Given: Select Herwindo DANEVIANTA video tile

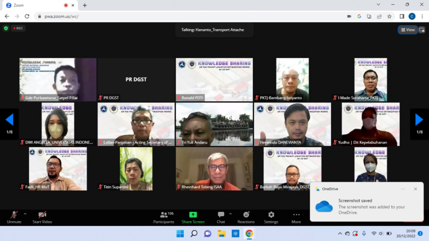Looking at the screenshot, I should 293,124.
